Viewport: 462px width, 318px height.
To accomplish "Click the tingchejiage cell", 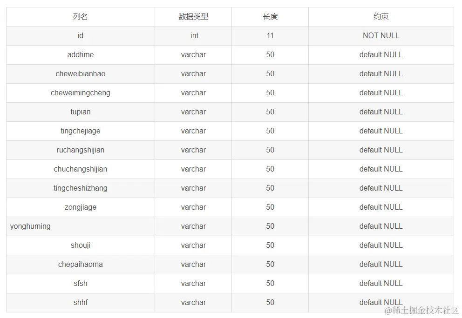I will 81,131.
